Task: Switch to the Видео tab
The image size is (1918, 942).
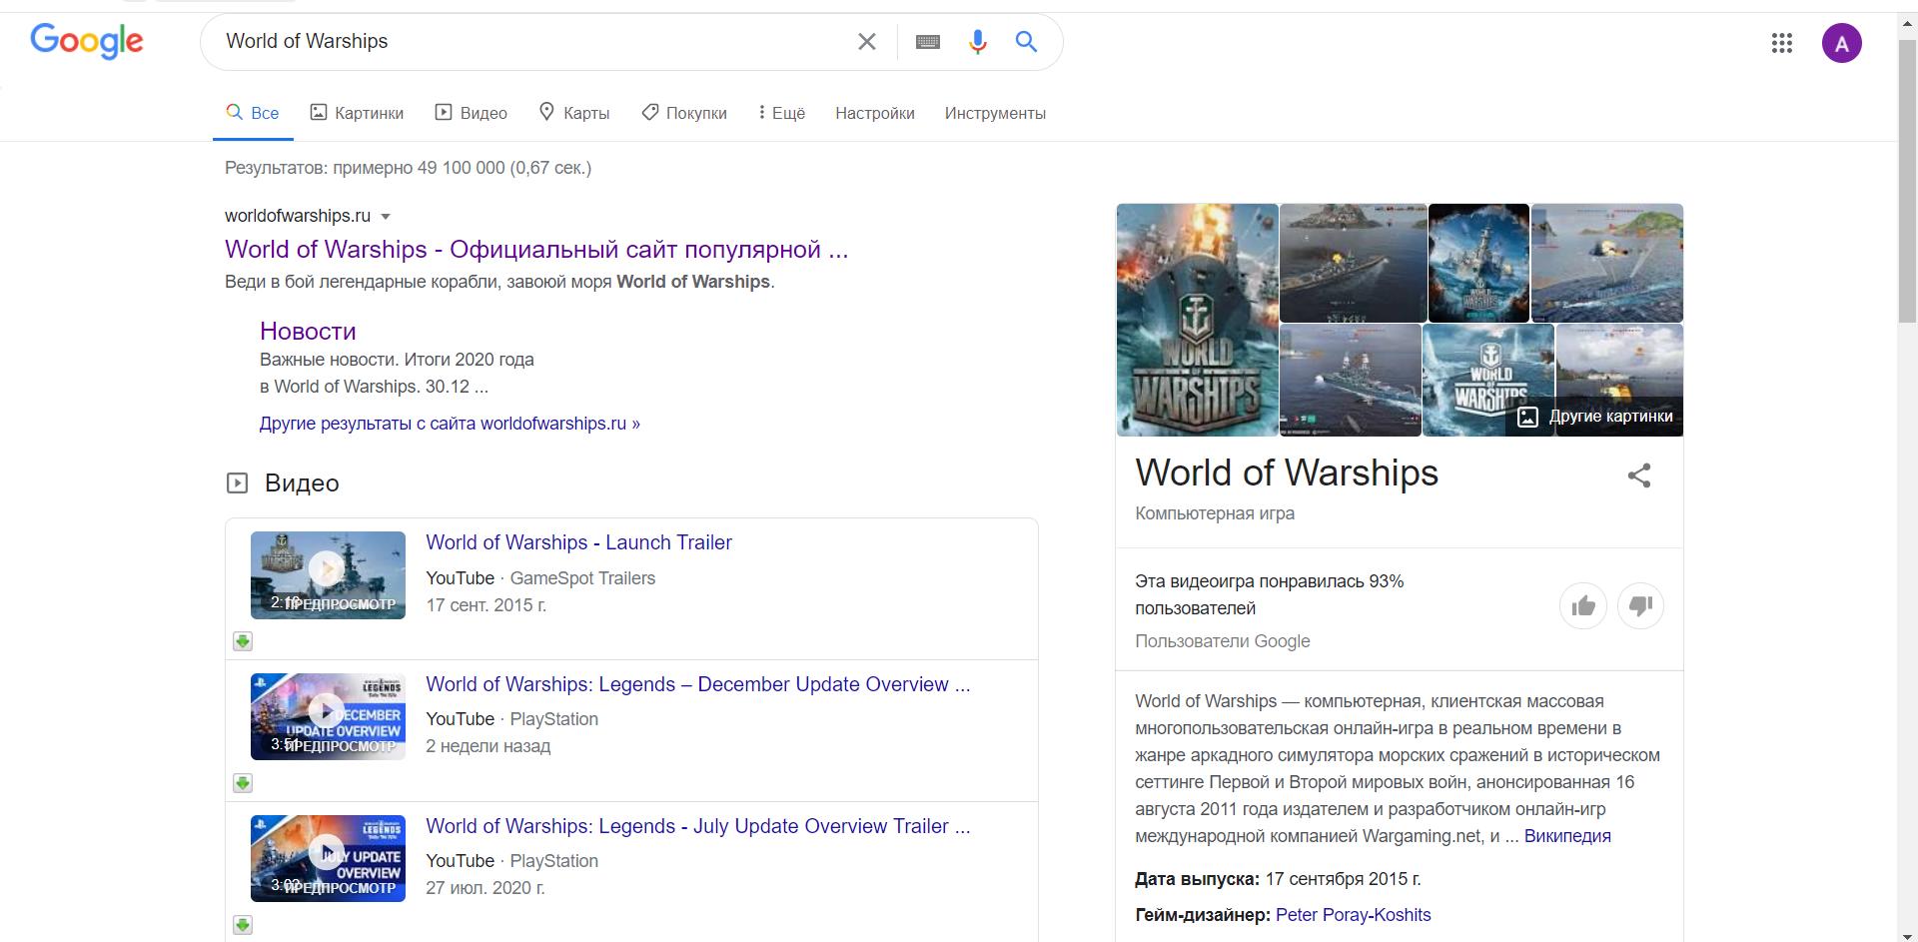Action: (471, 113)
